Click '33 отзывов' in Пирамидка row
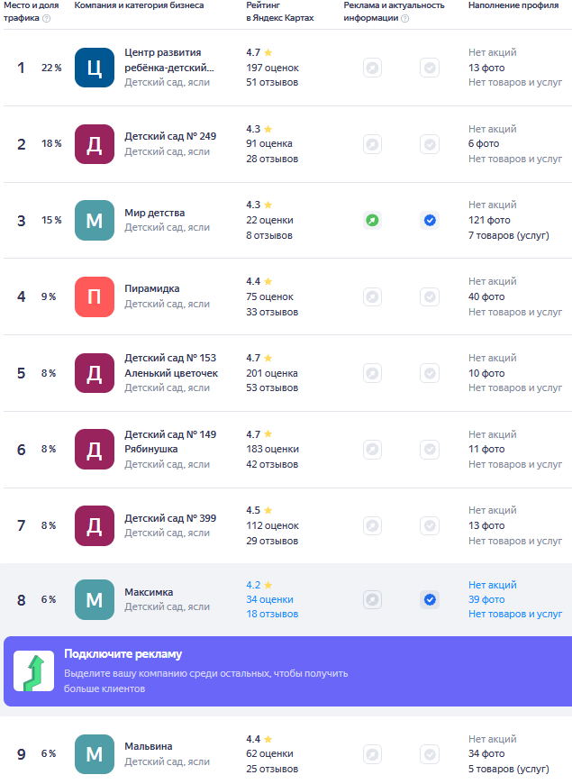The image size is (572, 784). point(272,312)
